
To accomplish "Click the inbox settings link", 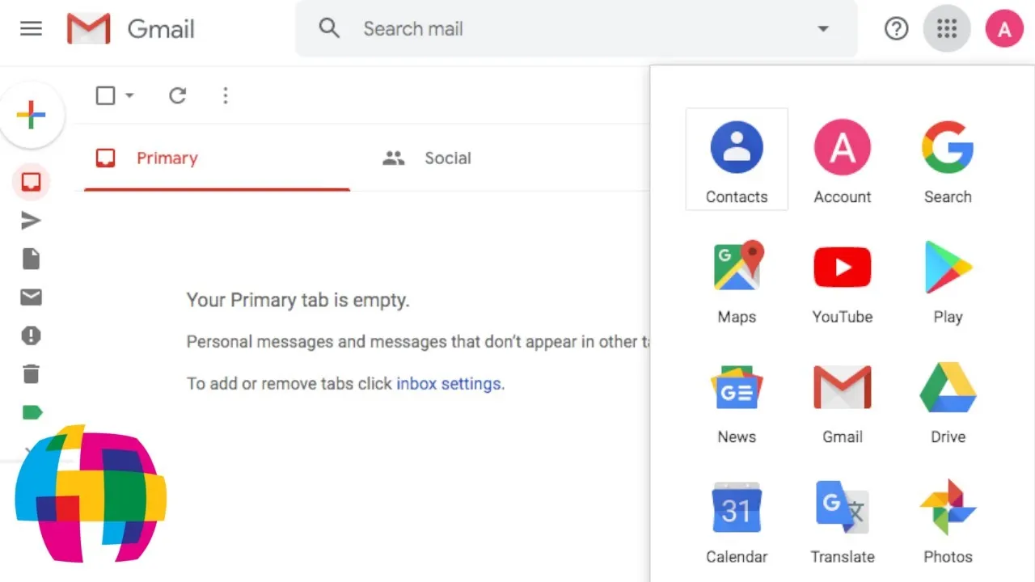I will (450, 383).
